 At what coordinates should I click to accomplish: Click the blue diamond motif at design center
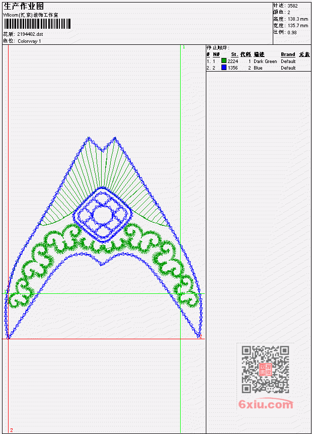click(x=103, y=215)
